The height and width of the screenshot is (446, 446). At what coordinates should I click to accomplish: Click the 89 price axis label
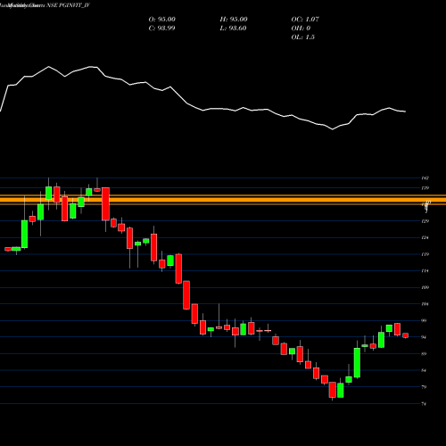pyautogui.click(x=424, y=354)
